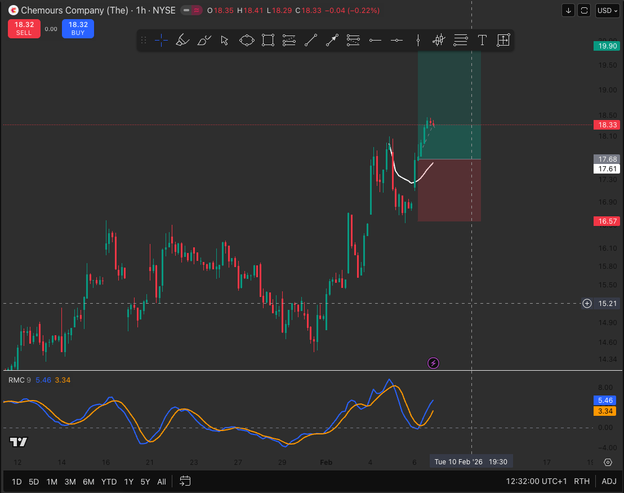Click the blue 18.32 BUY button

click(x=78, y=29)
